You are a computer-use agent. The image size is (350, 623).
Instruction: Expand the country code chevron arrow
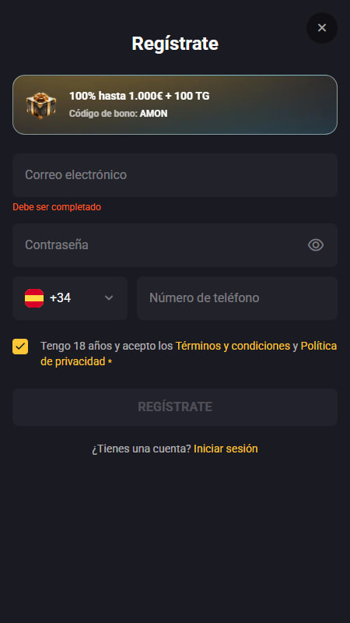point(109,298)
